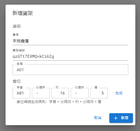Image resolution: width=140 pixels, height=131 pixels.
Task: Click the 貨架編號 value qzGTt7EXMQvkCi62g
Action: tap(33, 57)
